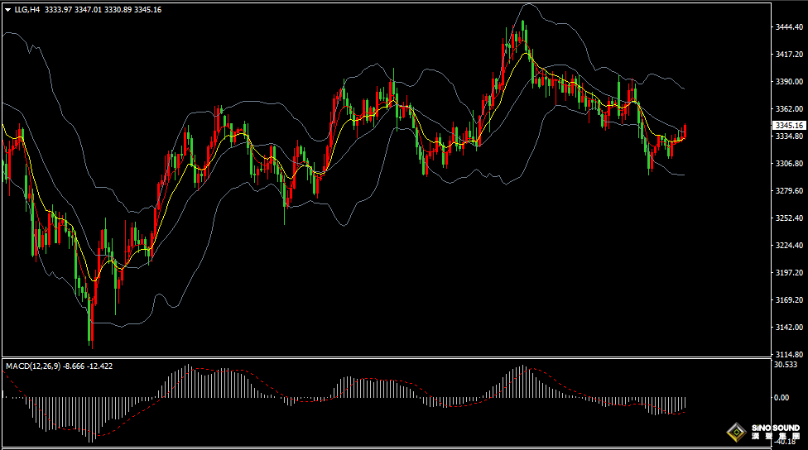The height and width of the screenshot is (450, 808).
Task: Click the OHLC values in chart header
Action: pyautogui.click(x=103, y=10)
